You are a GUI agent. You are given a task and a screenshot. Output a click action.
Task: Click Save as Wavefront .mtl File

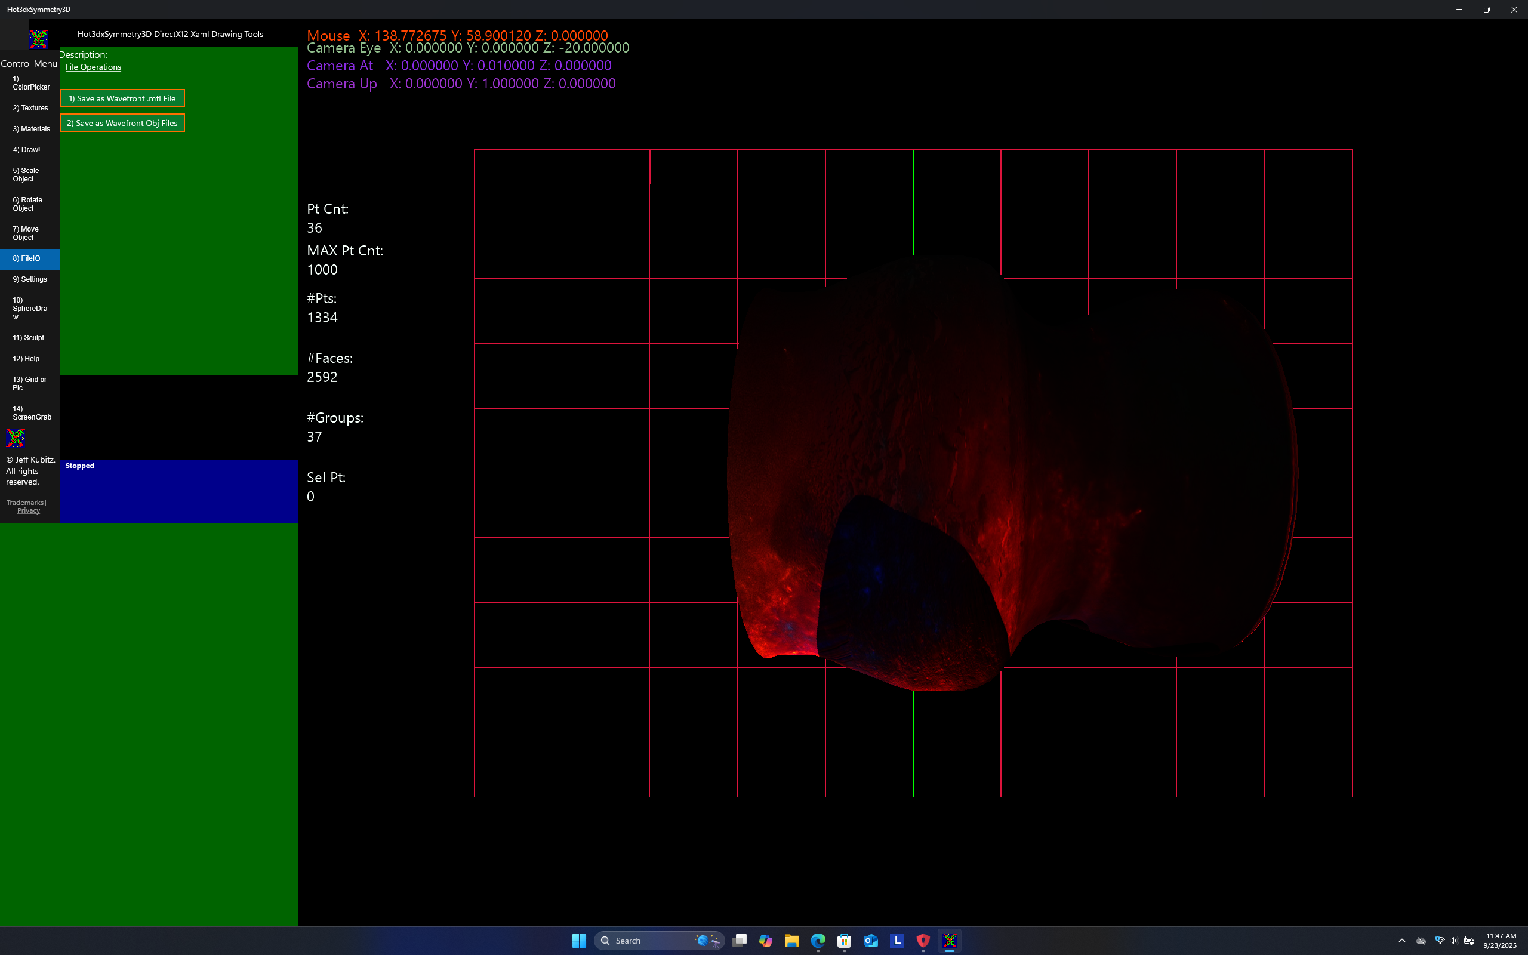[122, 98]
